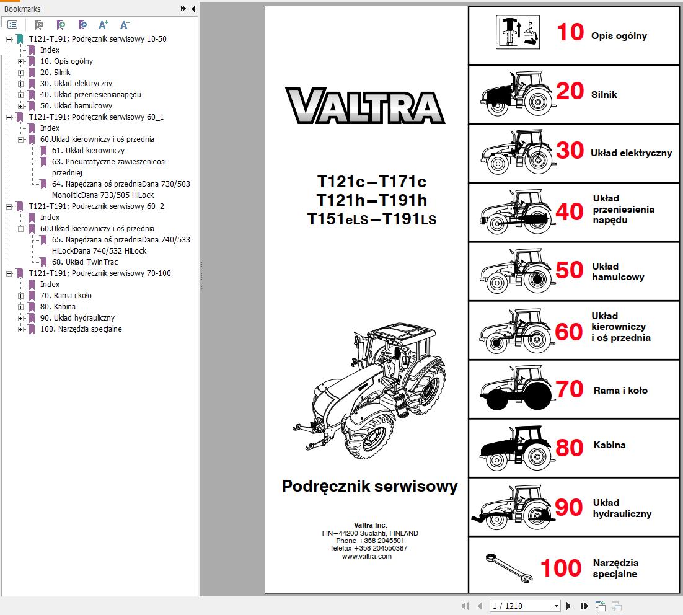683x615 pixels.
Task: Click bookmark icon beside 61. Układ kierowniczy
Action: [43, 151]
